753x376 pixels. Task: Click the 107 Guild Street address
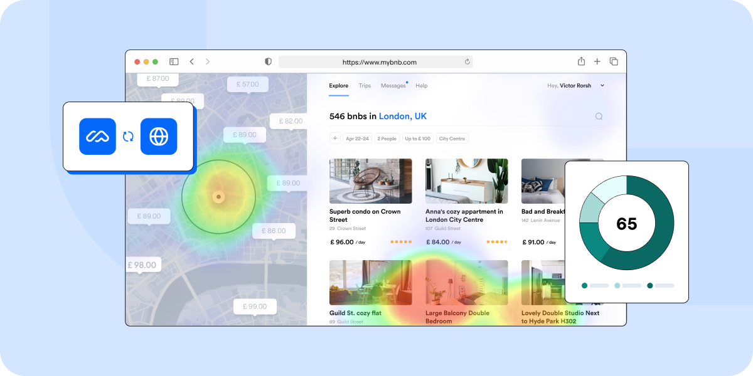pos(444,229)
